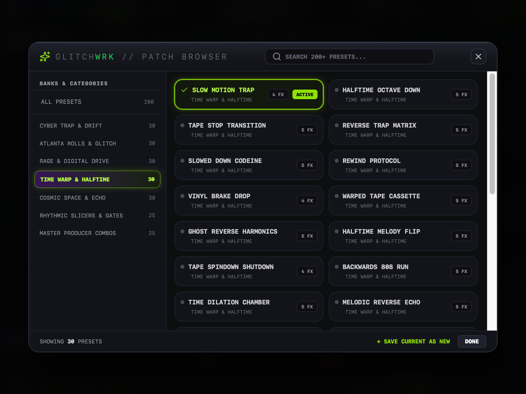Show All Presets in the sidebar
Viewport: 526px width, 394px height.
coord(97,102)
